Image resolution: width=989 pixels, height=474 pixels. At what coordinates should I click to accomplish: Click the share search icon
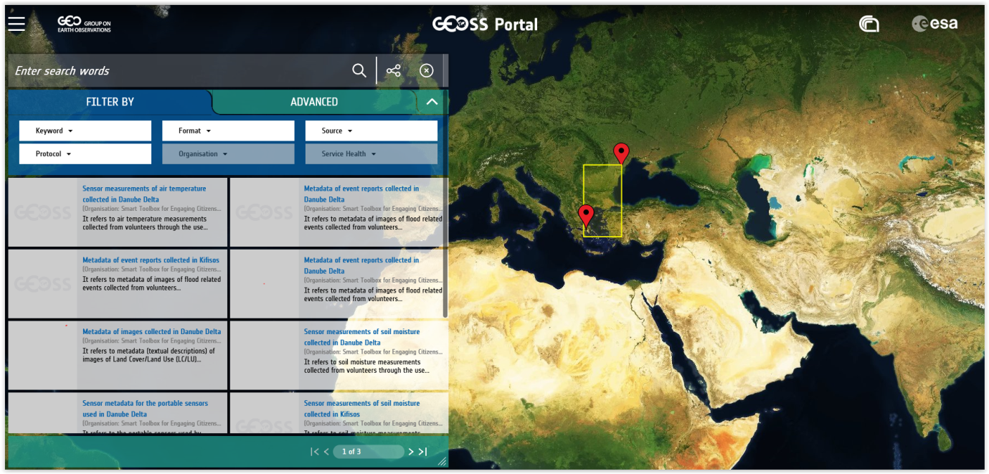click(394, 70)
